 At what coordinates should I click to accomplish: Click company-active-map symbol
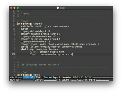[46, 49]
